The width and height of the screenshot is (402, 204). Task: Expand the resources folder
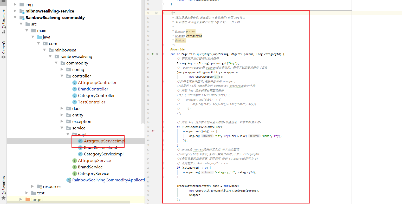[x=32, y=186]
